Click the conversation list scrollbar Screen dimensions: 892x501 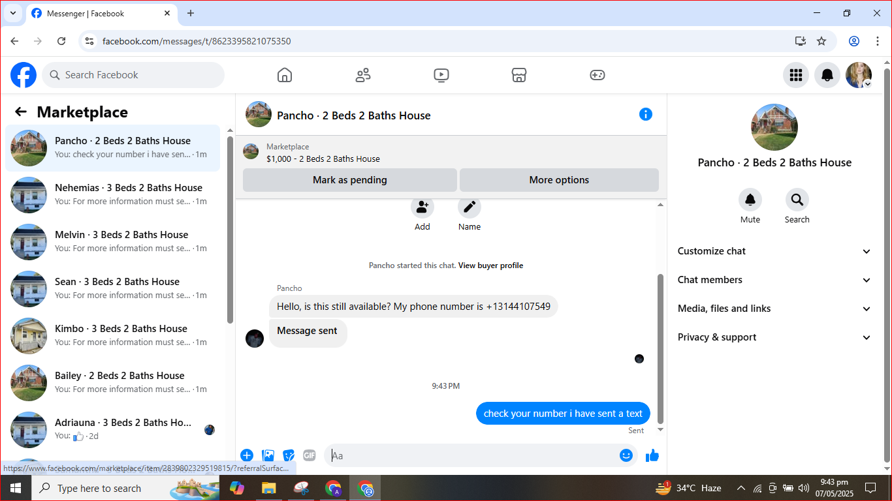click(230, 230)
